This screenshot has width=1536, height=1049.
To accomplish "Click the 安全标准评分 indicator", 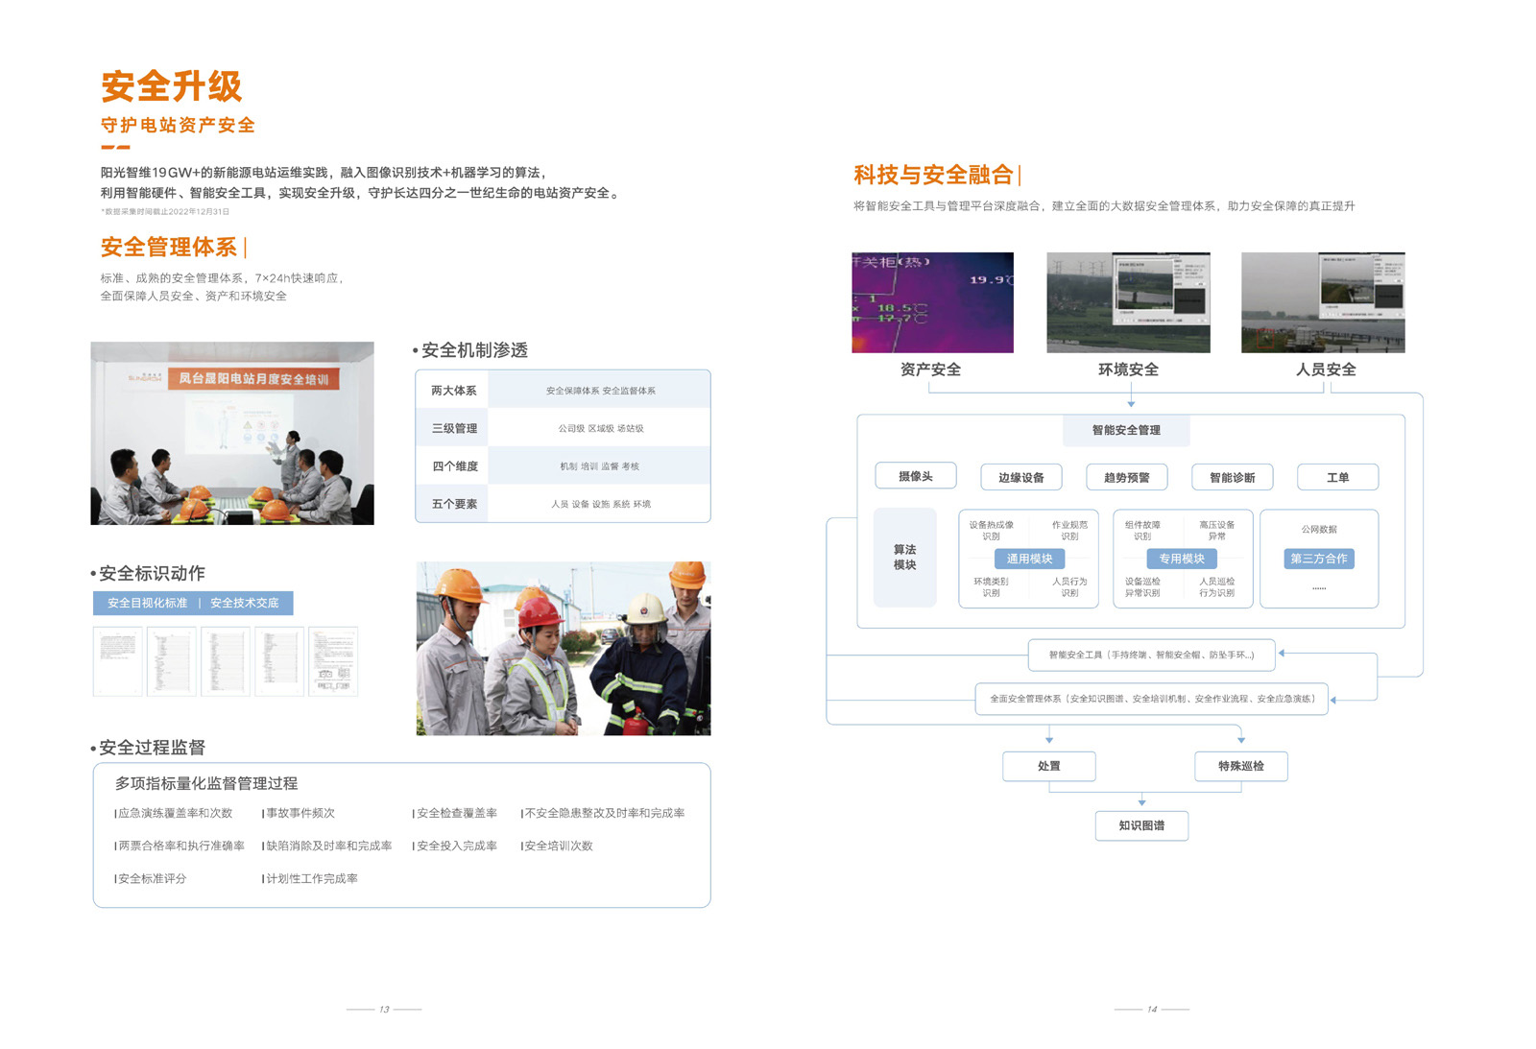I will (x=152, y=878).
